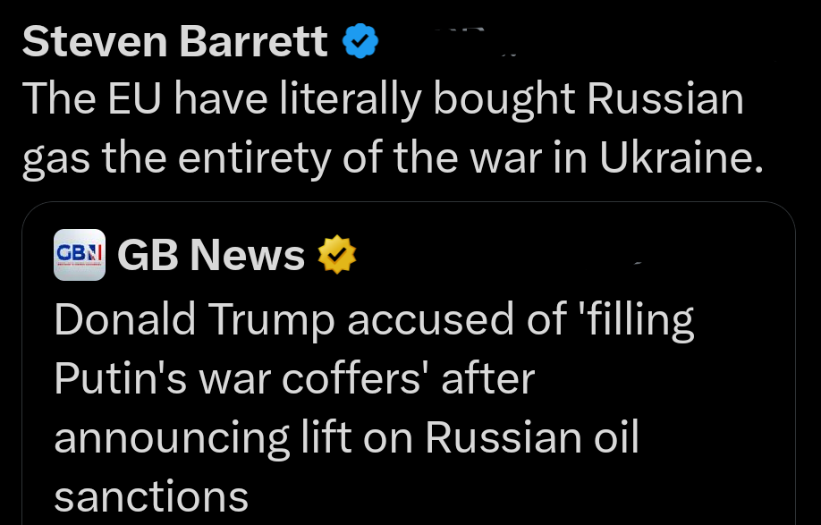Click the tweet line starting 'The EU have literally'

pos(383,99)
